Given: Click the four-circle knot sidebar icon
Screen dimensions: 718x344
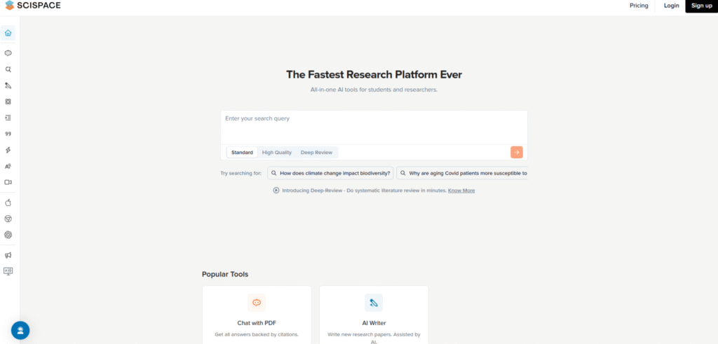Looking at the screenshot, I should [x=8, y=102].
